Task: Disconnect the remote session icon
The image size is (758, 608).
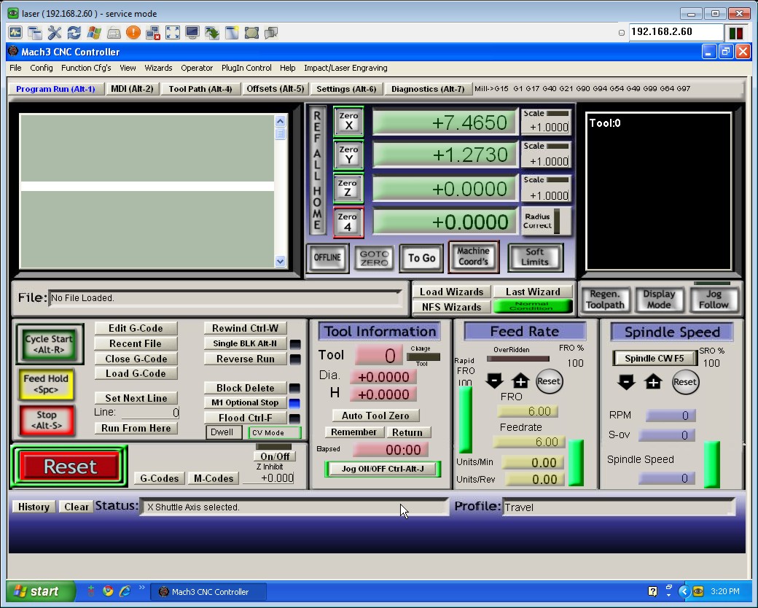Action: (x=153, y=33)
